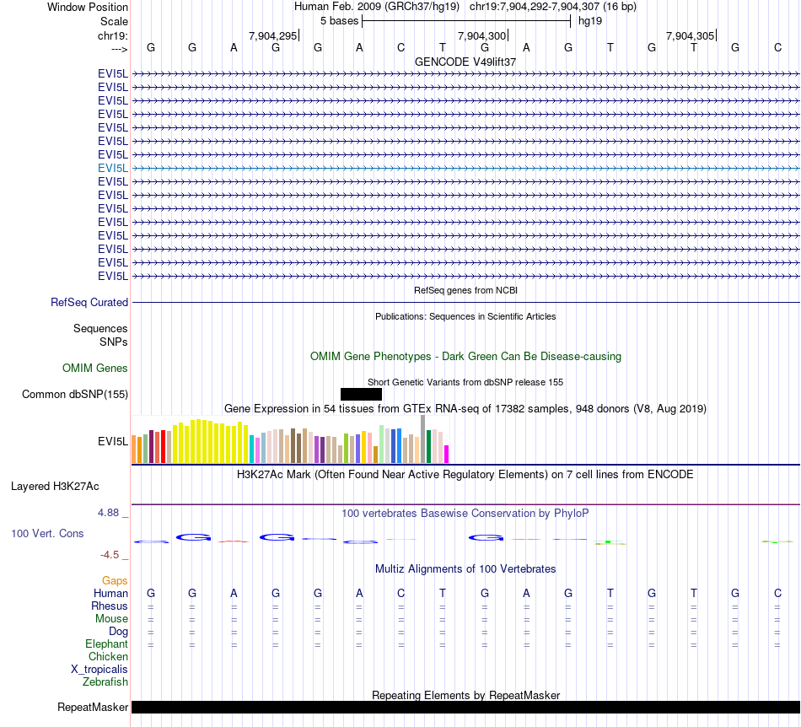801x727 pixels.
Task: Click the 7,904,305 ruler position
Action: 691,35
